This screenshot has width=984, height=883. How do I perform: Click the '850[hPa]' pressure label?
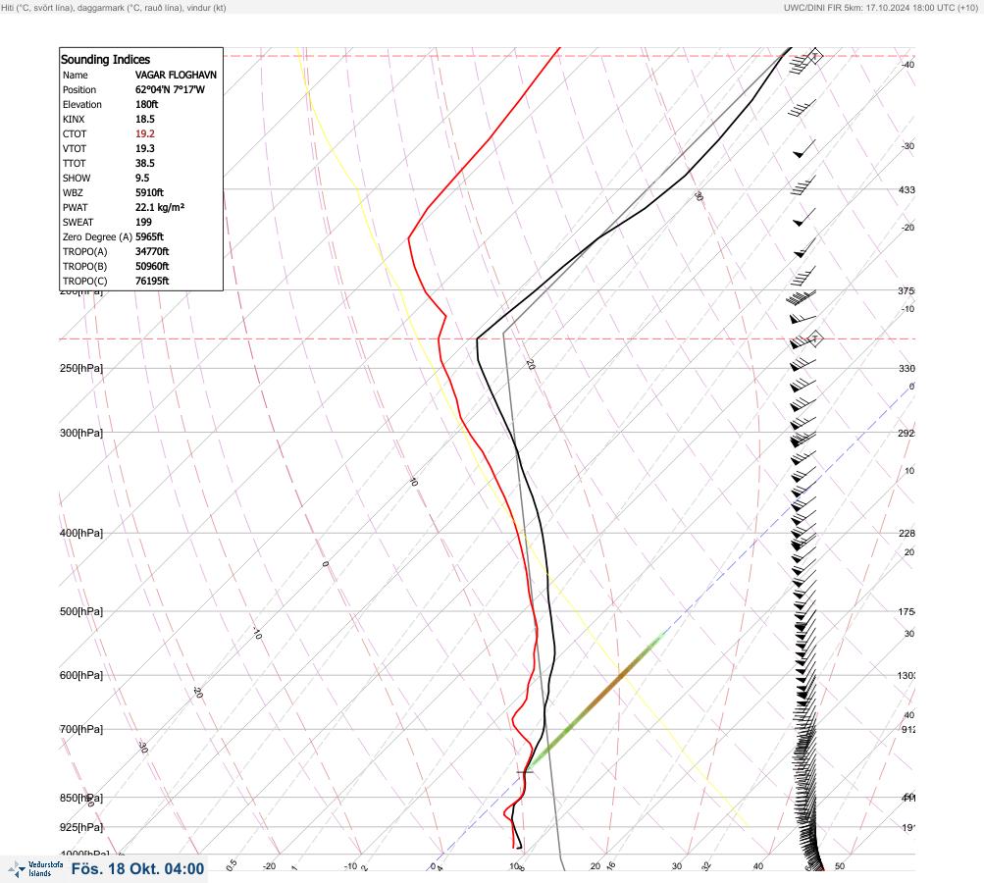(81, 798)
